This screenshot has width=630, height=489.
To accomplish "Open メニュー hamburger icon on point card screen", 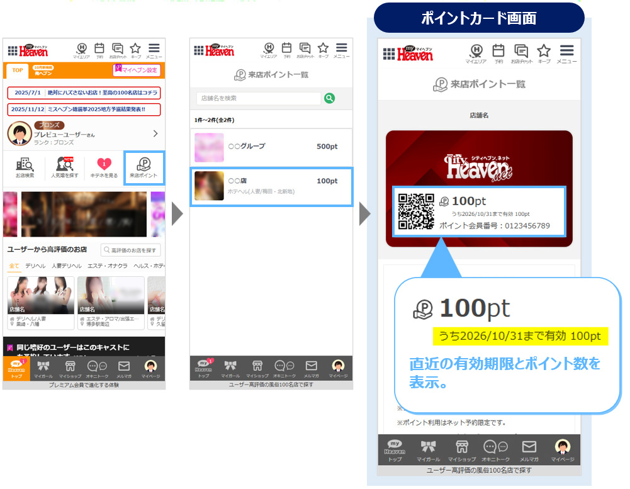I will coord(566,53).
